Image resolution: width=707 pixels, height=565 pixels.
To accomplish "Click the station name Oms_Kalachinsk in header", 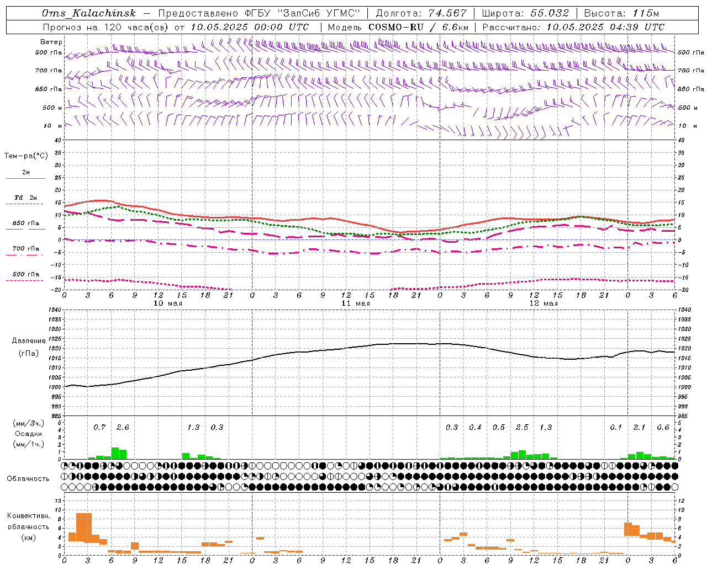I will 89,13.
